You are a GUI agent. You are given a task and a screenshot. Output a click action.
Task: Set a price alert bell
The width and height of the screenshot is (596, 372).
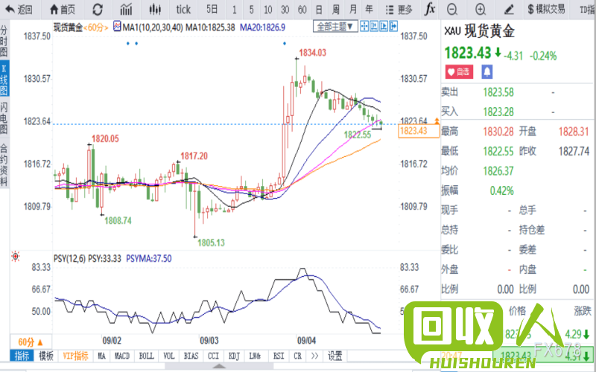coord(487,71)
